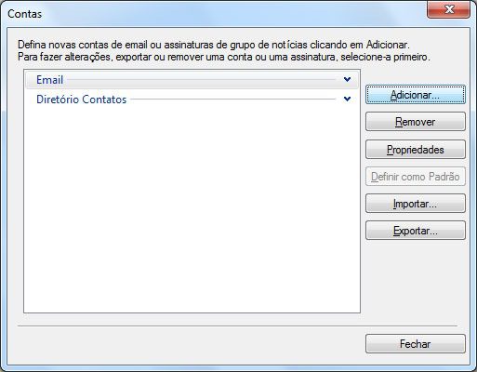
Task: Select the Email group heading text
Action: tap(49, 80)
